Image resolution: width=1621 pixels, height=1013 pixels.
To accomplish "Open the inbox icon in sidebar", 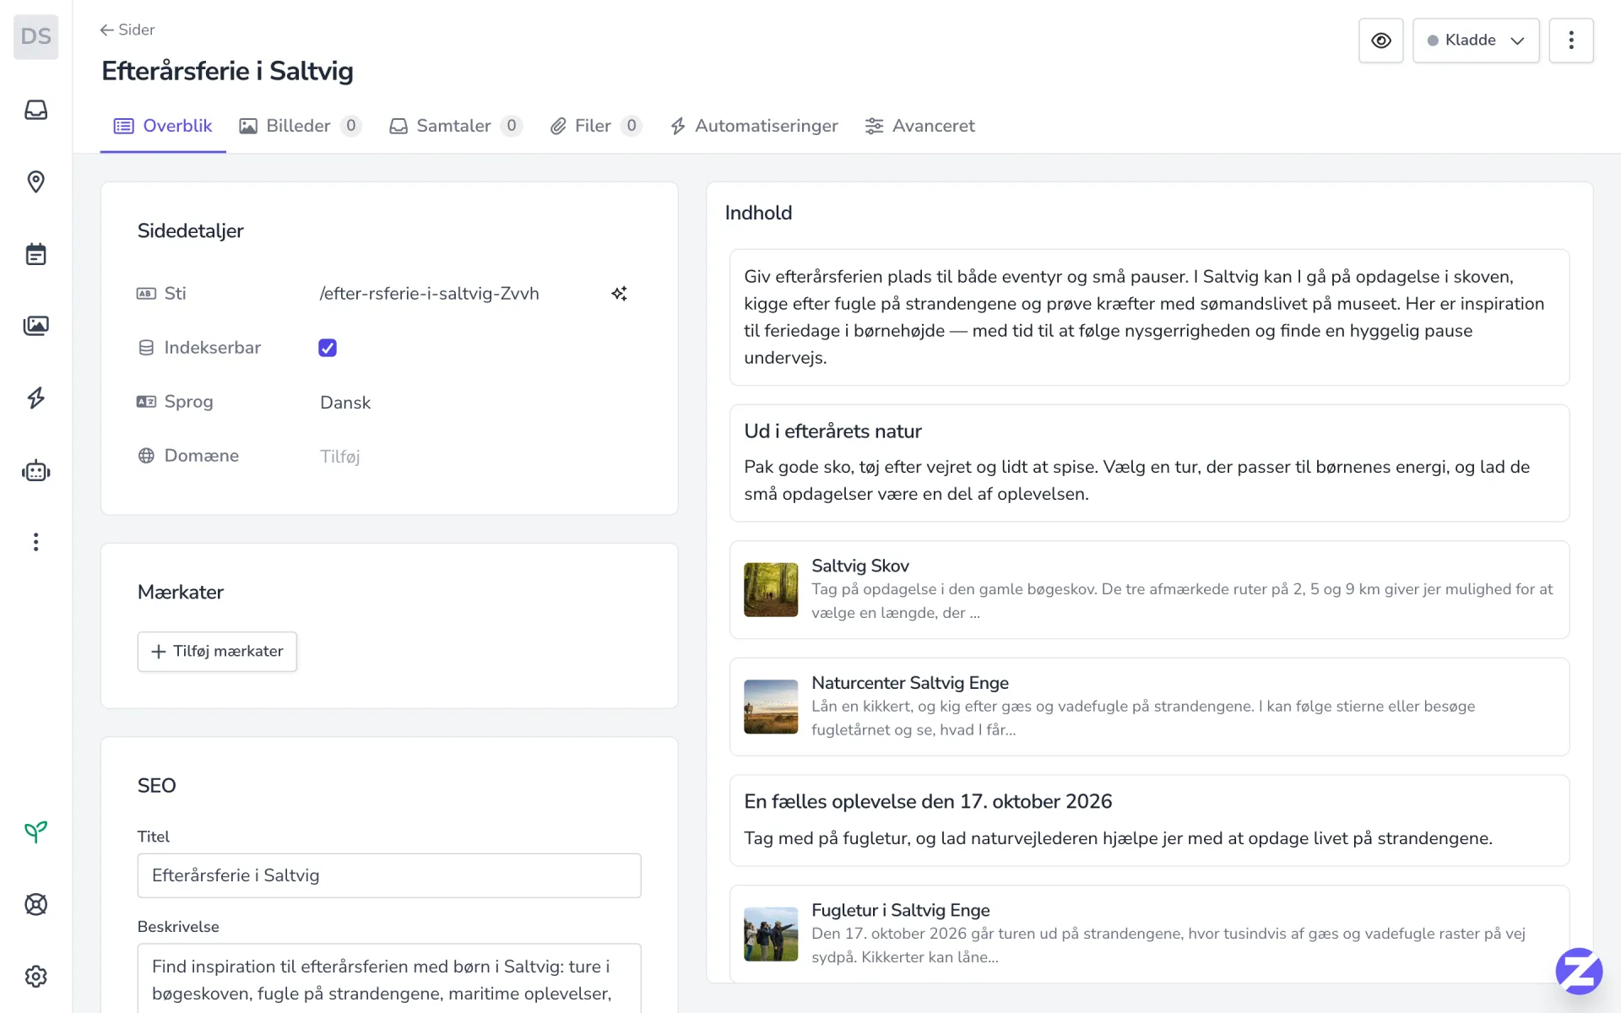I will pos(35,110).
